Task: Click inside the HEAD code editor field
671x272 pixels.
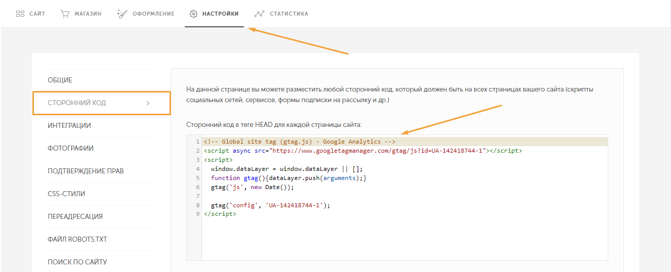Action: (x=397, y=198)
